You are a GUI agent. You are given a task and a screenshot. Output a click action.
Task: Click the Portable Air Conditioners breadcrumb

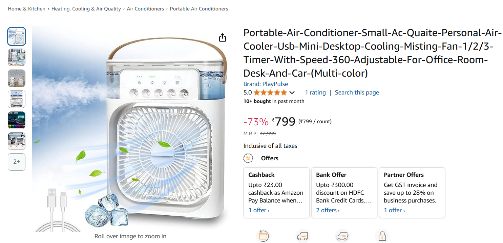(199, 9)
